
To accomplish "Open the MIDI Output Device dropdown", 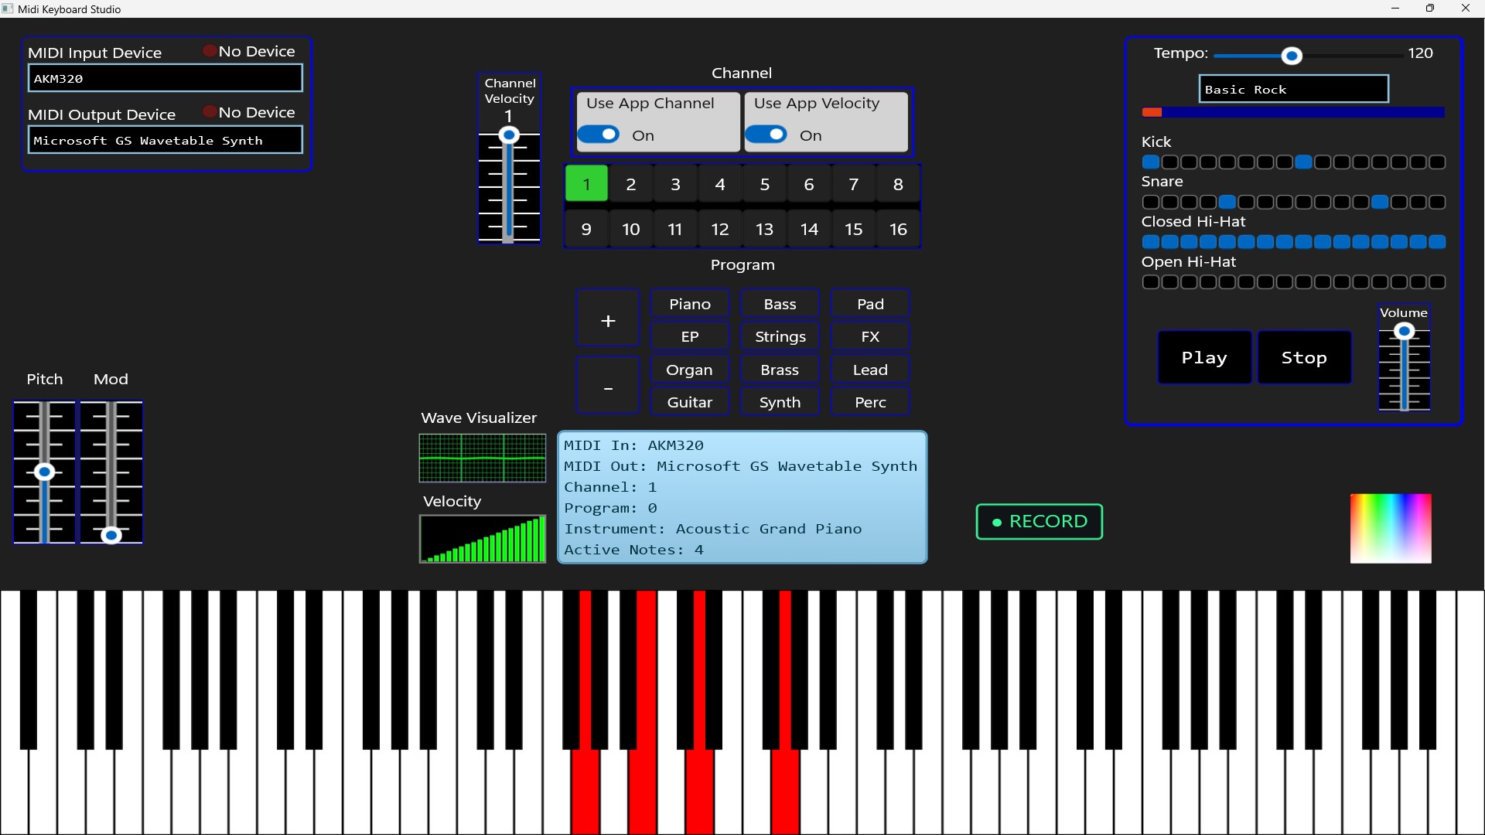I will (166, 140).
